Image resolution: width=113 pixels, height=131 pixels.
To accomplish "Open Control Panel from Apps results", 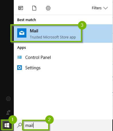I will tap(63, 57).
